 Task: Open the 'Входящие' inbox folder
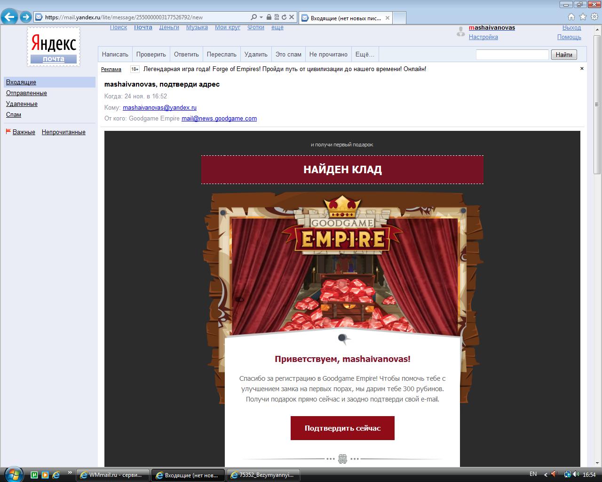(21, 82)
